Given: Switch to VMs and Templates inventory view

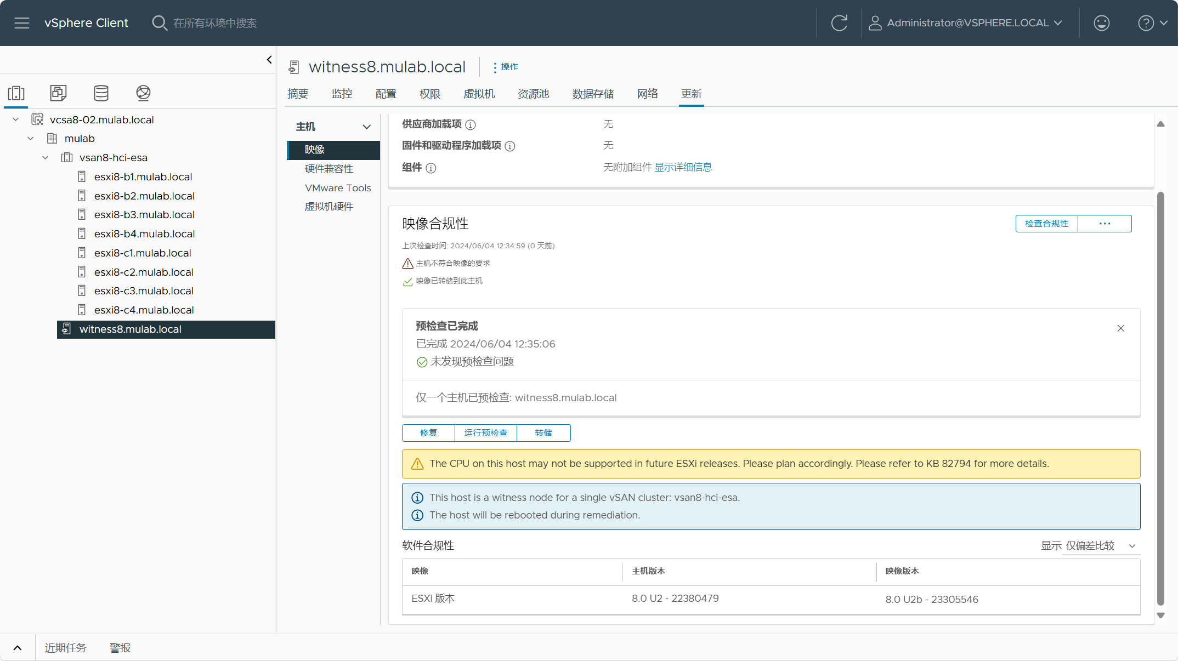Looking at the screenshot, I should click(58, 93).
